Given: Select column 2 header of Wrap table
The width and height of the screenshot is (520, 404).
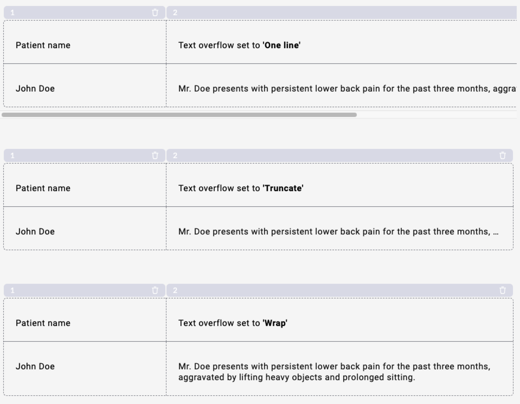Looking at the screenshot, I should pos(339,290).
